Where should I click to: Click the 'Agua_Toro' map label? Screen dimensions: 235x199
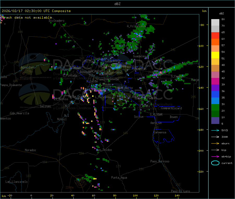[x=28, y=67]
